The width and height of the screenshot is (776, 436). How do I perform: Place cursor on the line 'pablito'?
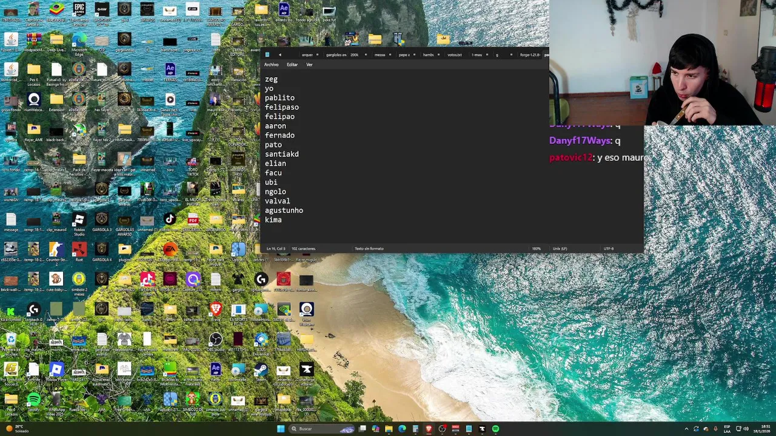(279, 97)
